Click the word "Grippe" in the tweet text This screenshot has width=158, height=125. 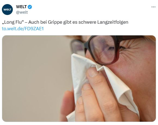[x=55, y=22]
